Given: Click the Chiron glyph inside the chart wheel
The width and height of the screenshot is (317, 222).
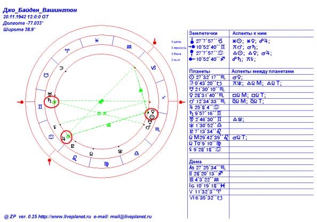Looking at the screenshot, I should click(x=54, y=127).
